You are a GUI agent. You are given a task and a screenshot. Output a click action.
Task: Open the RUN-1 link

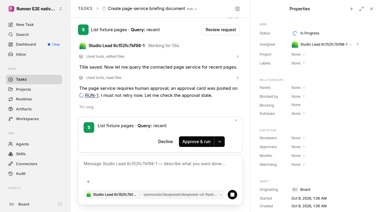coord(92,95)
